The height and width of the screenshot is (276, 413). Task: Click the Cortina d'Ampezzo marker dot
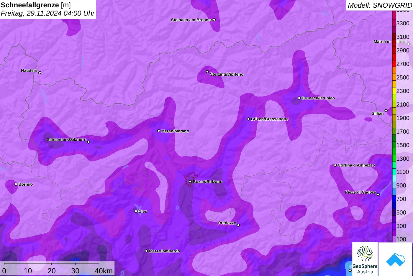point(335,165)
